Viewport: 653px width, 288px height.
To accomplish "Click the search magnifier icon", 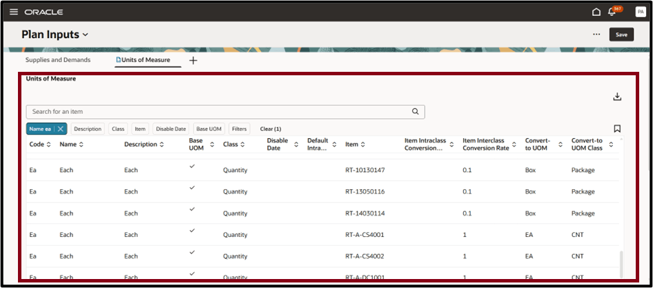I will coord(416,112).
